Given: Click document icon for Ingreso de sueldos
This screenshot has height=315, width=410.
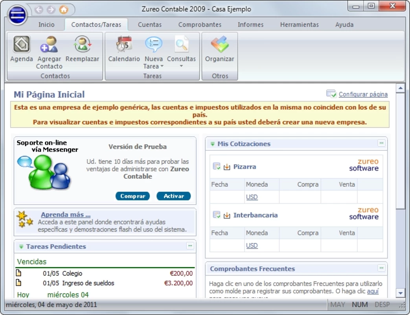Looking at the screenshot, I should (18, 283).
